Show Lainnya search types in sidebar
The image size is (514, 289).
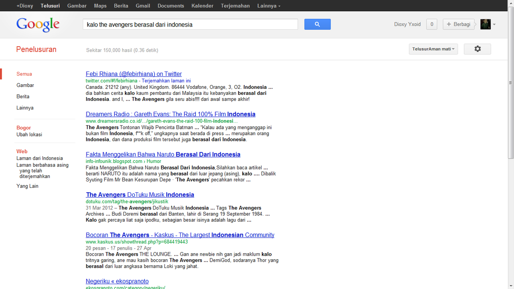coord(25,108)
